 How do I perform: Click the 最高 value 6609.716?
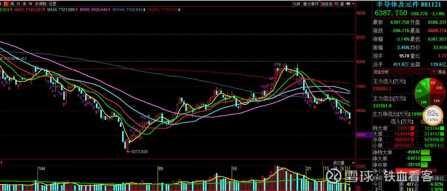(437, 31)
